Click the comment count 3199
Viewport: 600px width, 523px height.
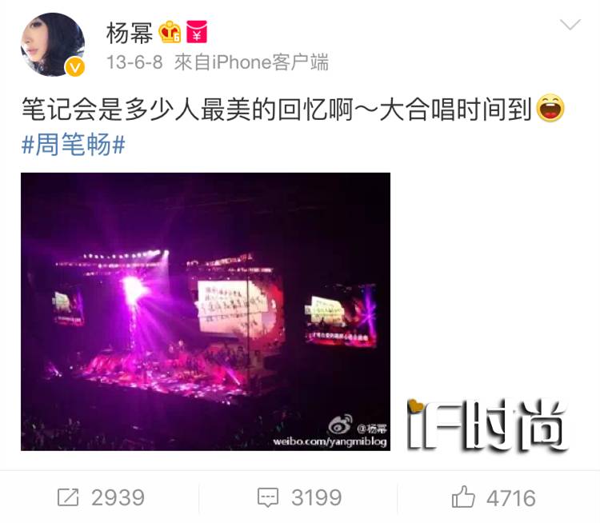[x=317, y=497]
